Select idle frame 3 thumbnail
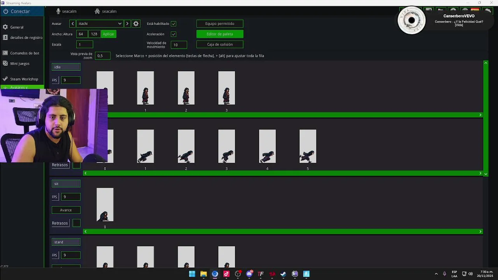Image resolution: width=498 pixels, height=280 pixels. [x=226, y=88]
